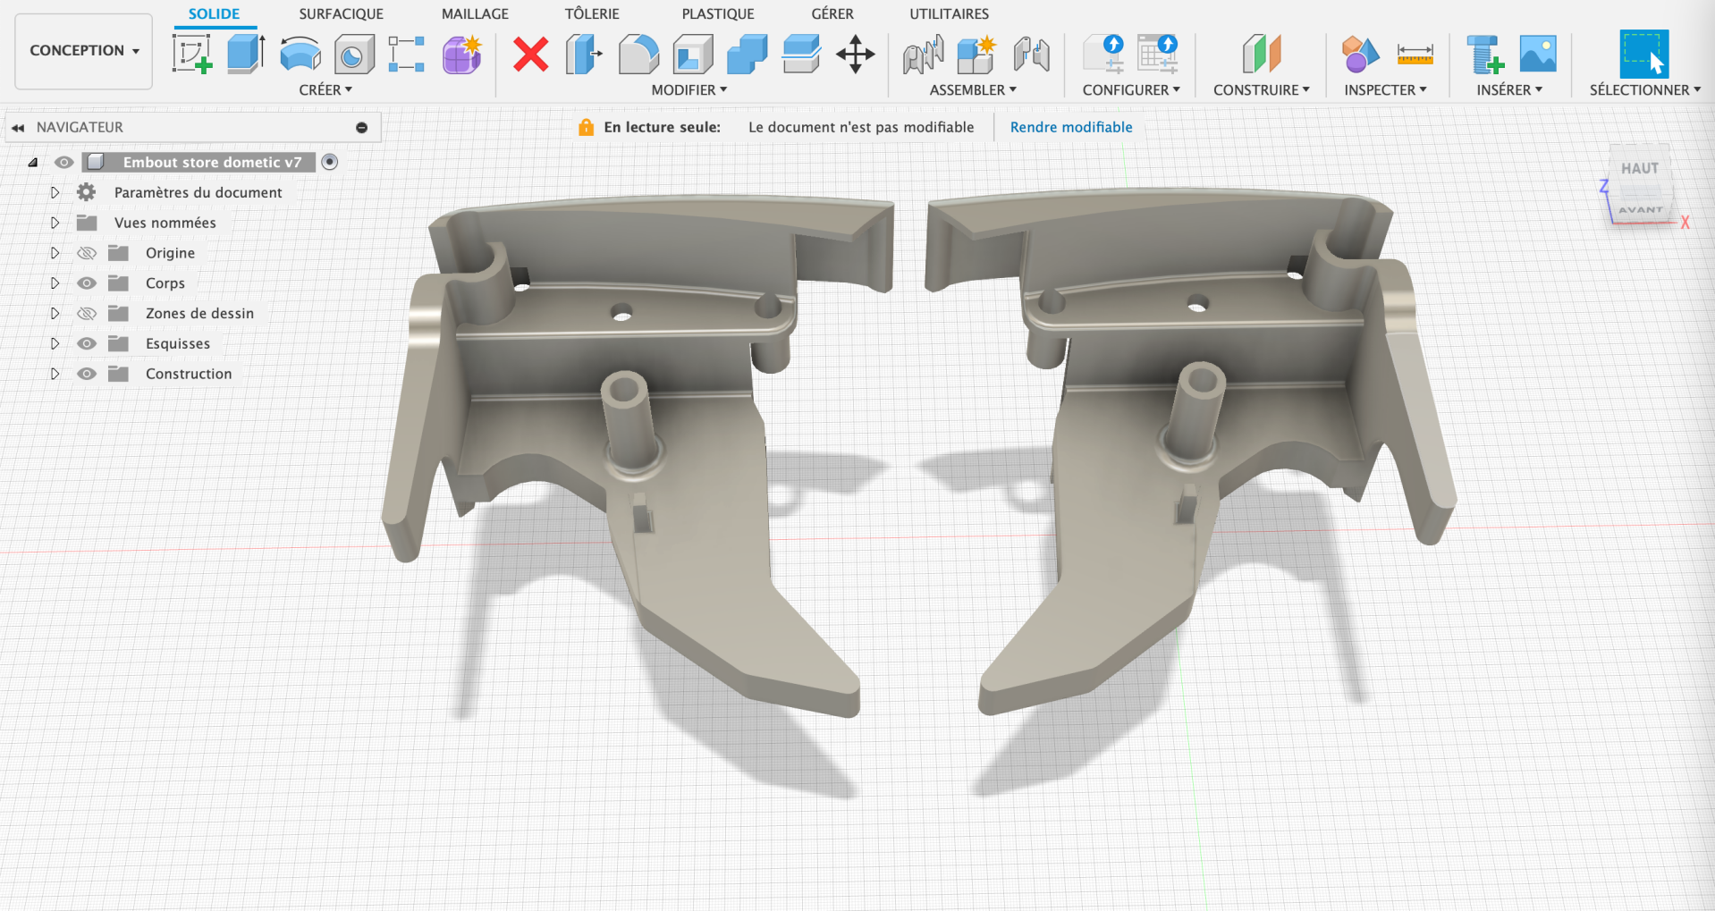Image resolution: width=1715 pixels, height=911 pixels.
Task: Switch to the PLASTIQUE tab
Action: click(x=718, y=14)
